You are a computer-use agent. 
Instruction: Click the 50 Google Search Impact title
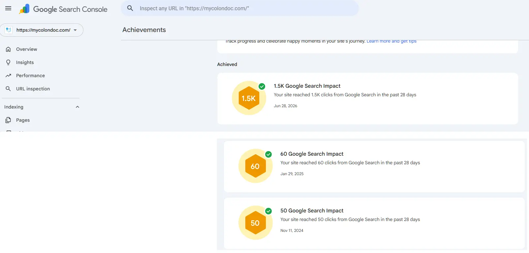pyautogui.click(x=312, y=210)
